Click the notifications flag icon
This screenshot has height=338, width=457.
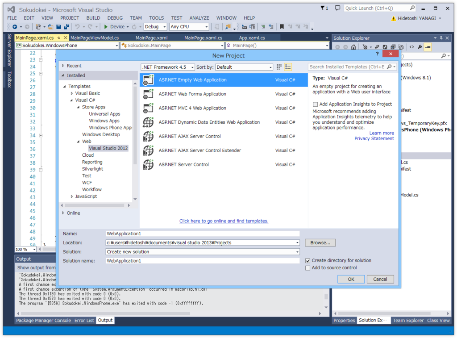click(x=323, y=8)
